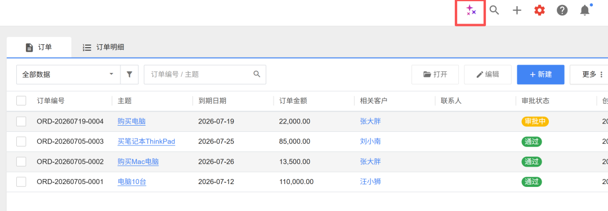Expand the 全部数据 dropdown
Viewport: 608px width, 211px height.
point(68,75)
